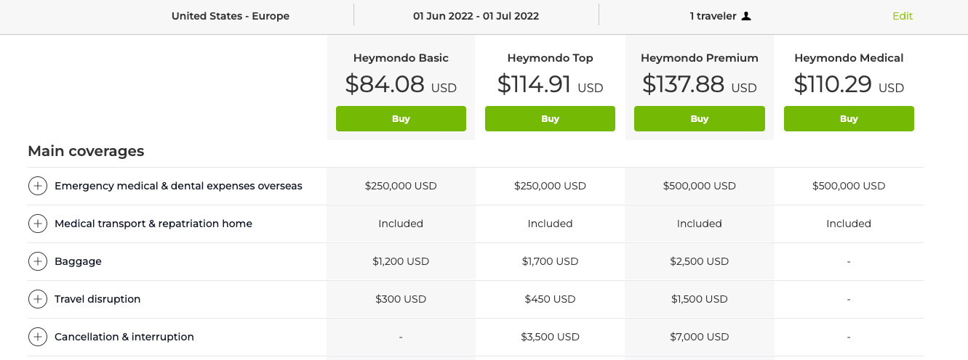Click the Baggage row label text
The height and width of the screenshot is (360, 968).
click(78, 261)
